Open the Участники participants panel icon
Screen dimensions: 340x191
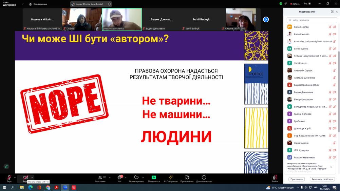tap(100, 177)
